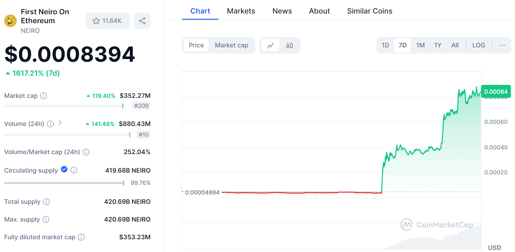The height and width of the screenshot is (252, 515).
Task: Expand Volume (24h) details chevron
Action: tap(60, 123)
